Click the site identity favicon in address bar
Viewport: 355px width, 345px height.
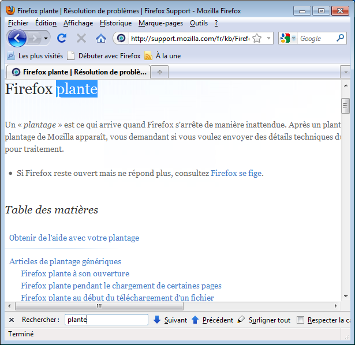pyautogui.click(x=121, y=38)
